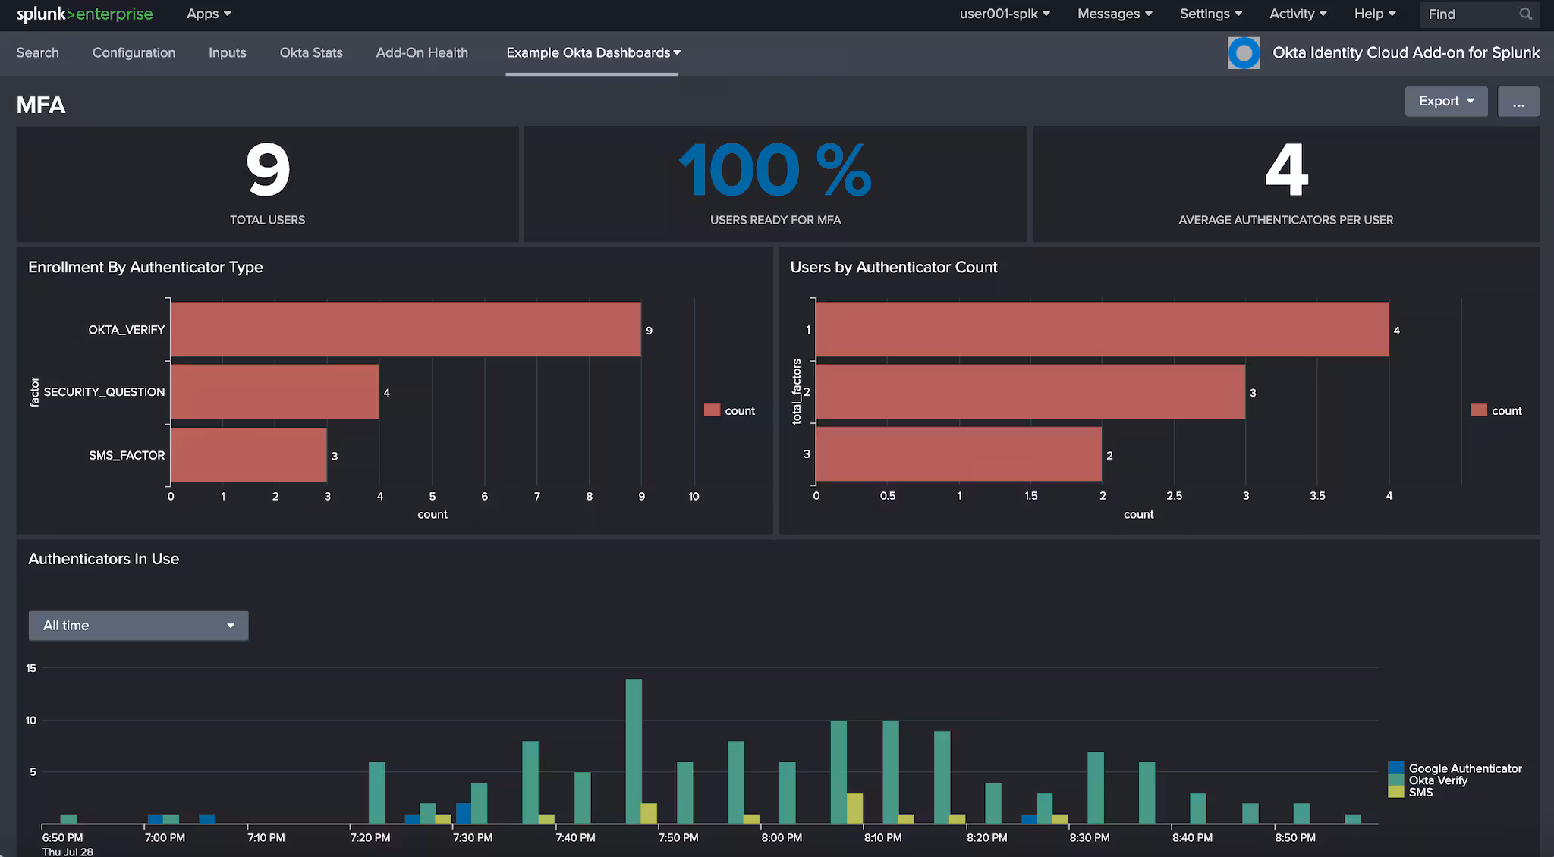Open the All time range picker
1554x857 pixels.
tap(138, 626)
